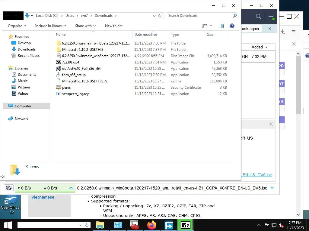Click the New folder button
The image size is (309, 231).
114,26
